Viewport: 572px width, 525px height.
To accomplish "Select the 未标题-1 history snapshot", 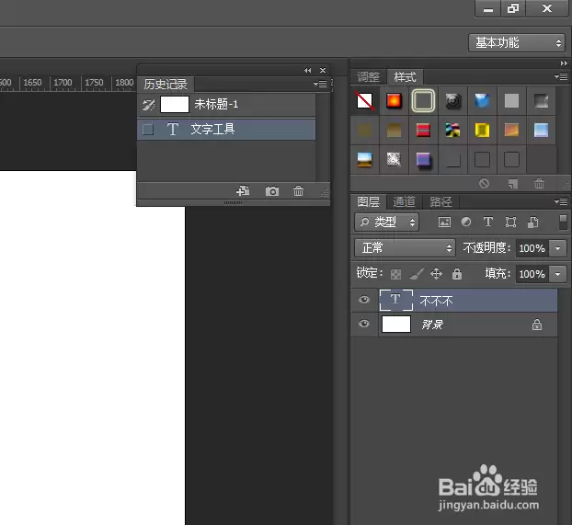I will pyautogui.click(x=226, y=105).
